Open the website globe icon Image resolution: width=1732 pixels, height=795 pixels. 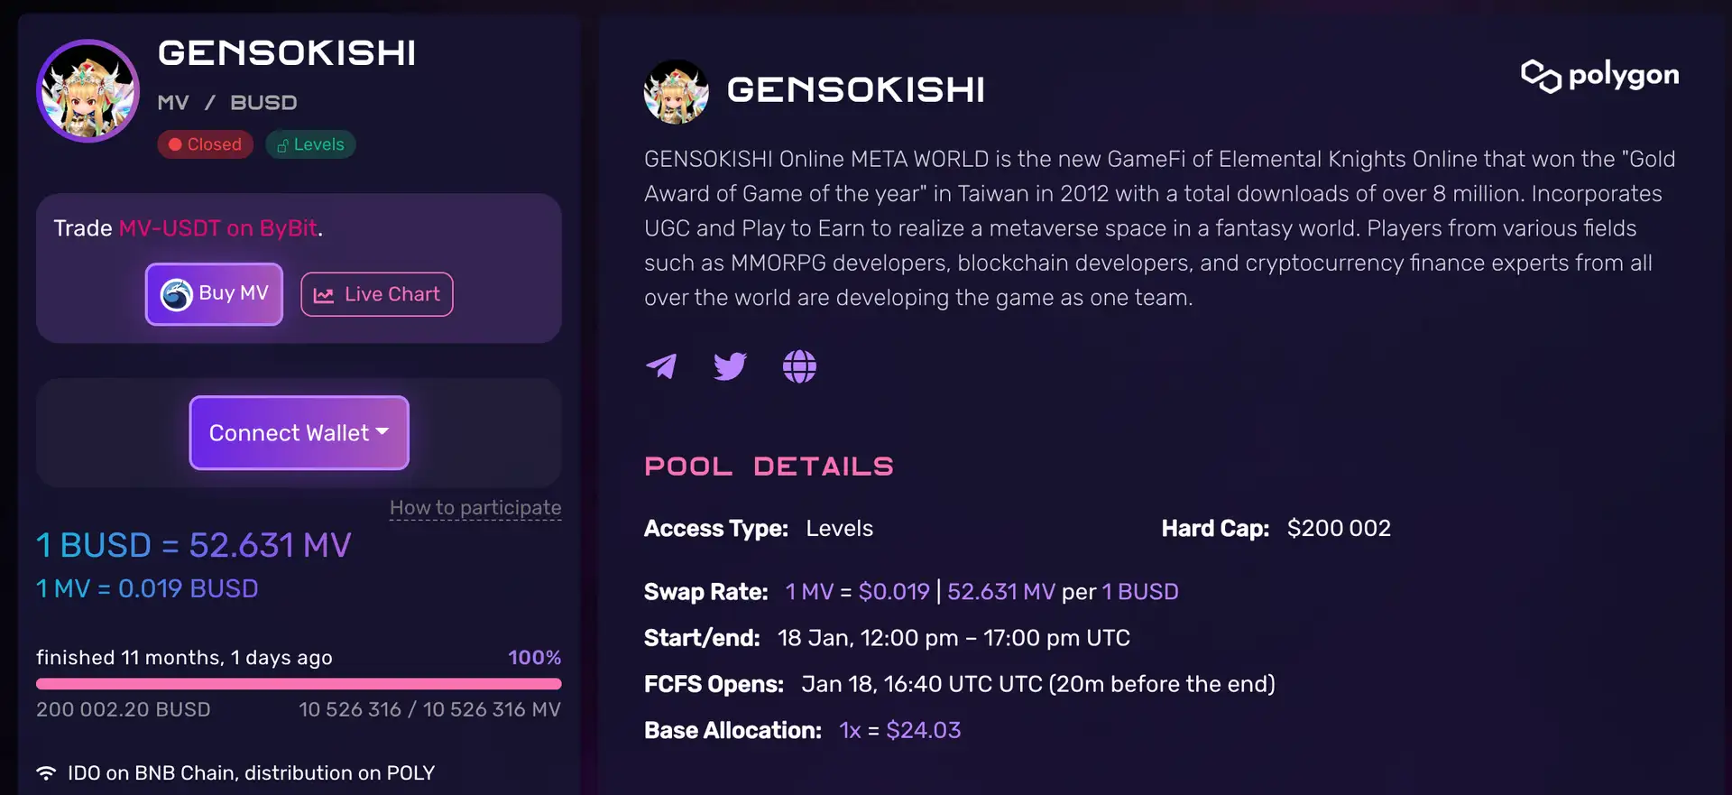[799, 366]
